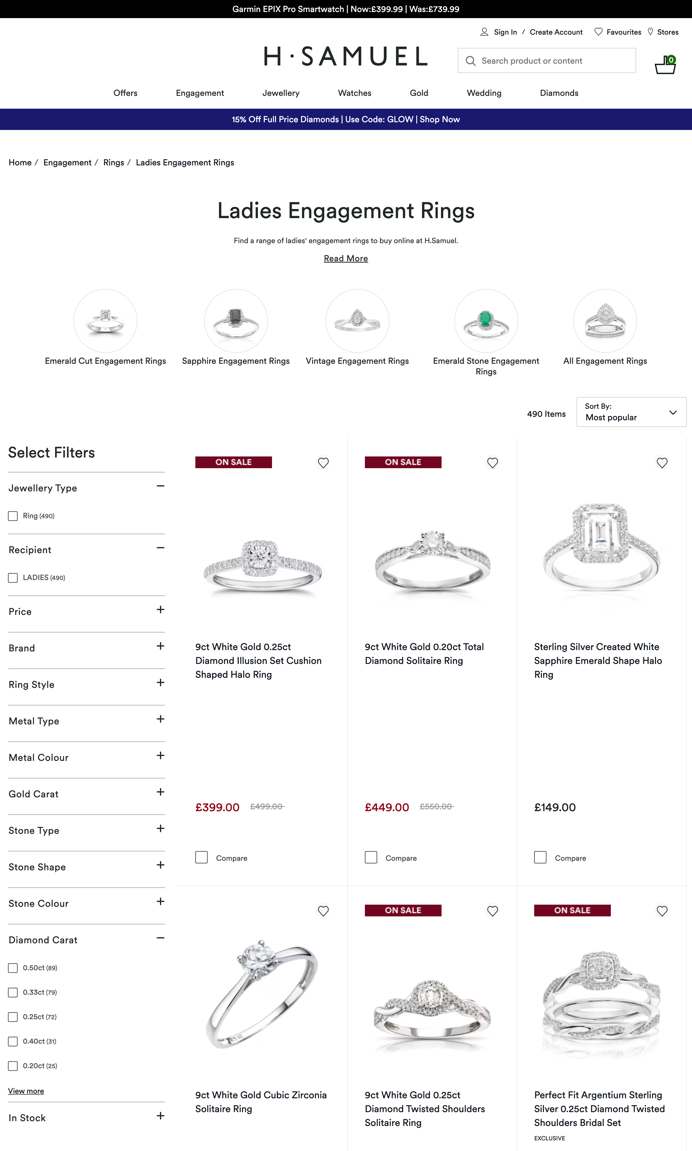Screen dimensions: 692x1151
Task: Click the search magnifier icon
Action: pos(471,61)
